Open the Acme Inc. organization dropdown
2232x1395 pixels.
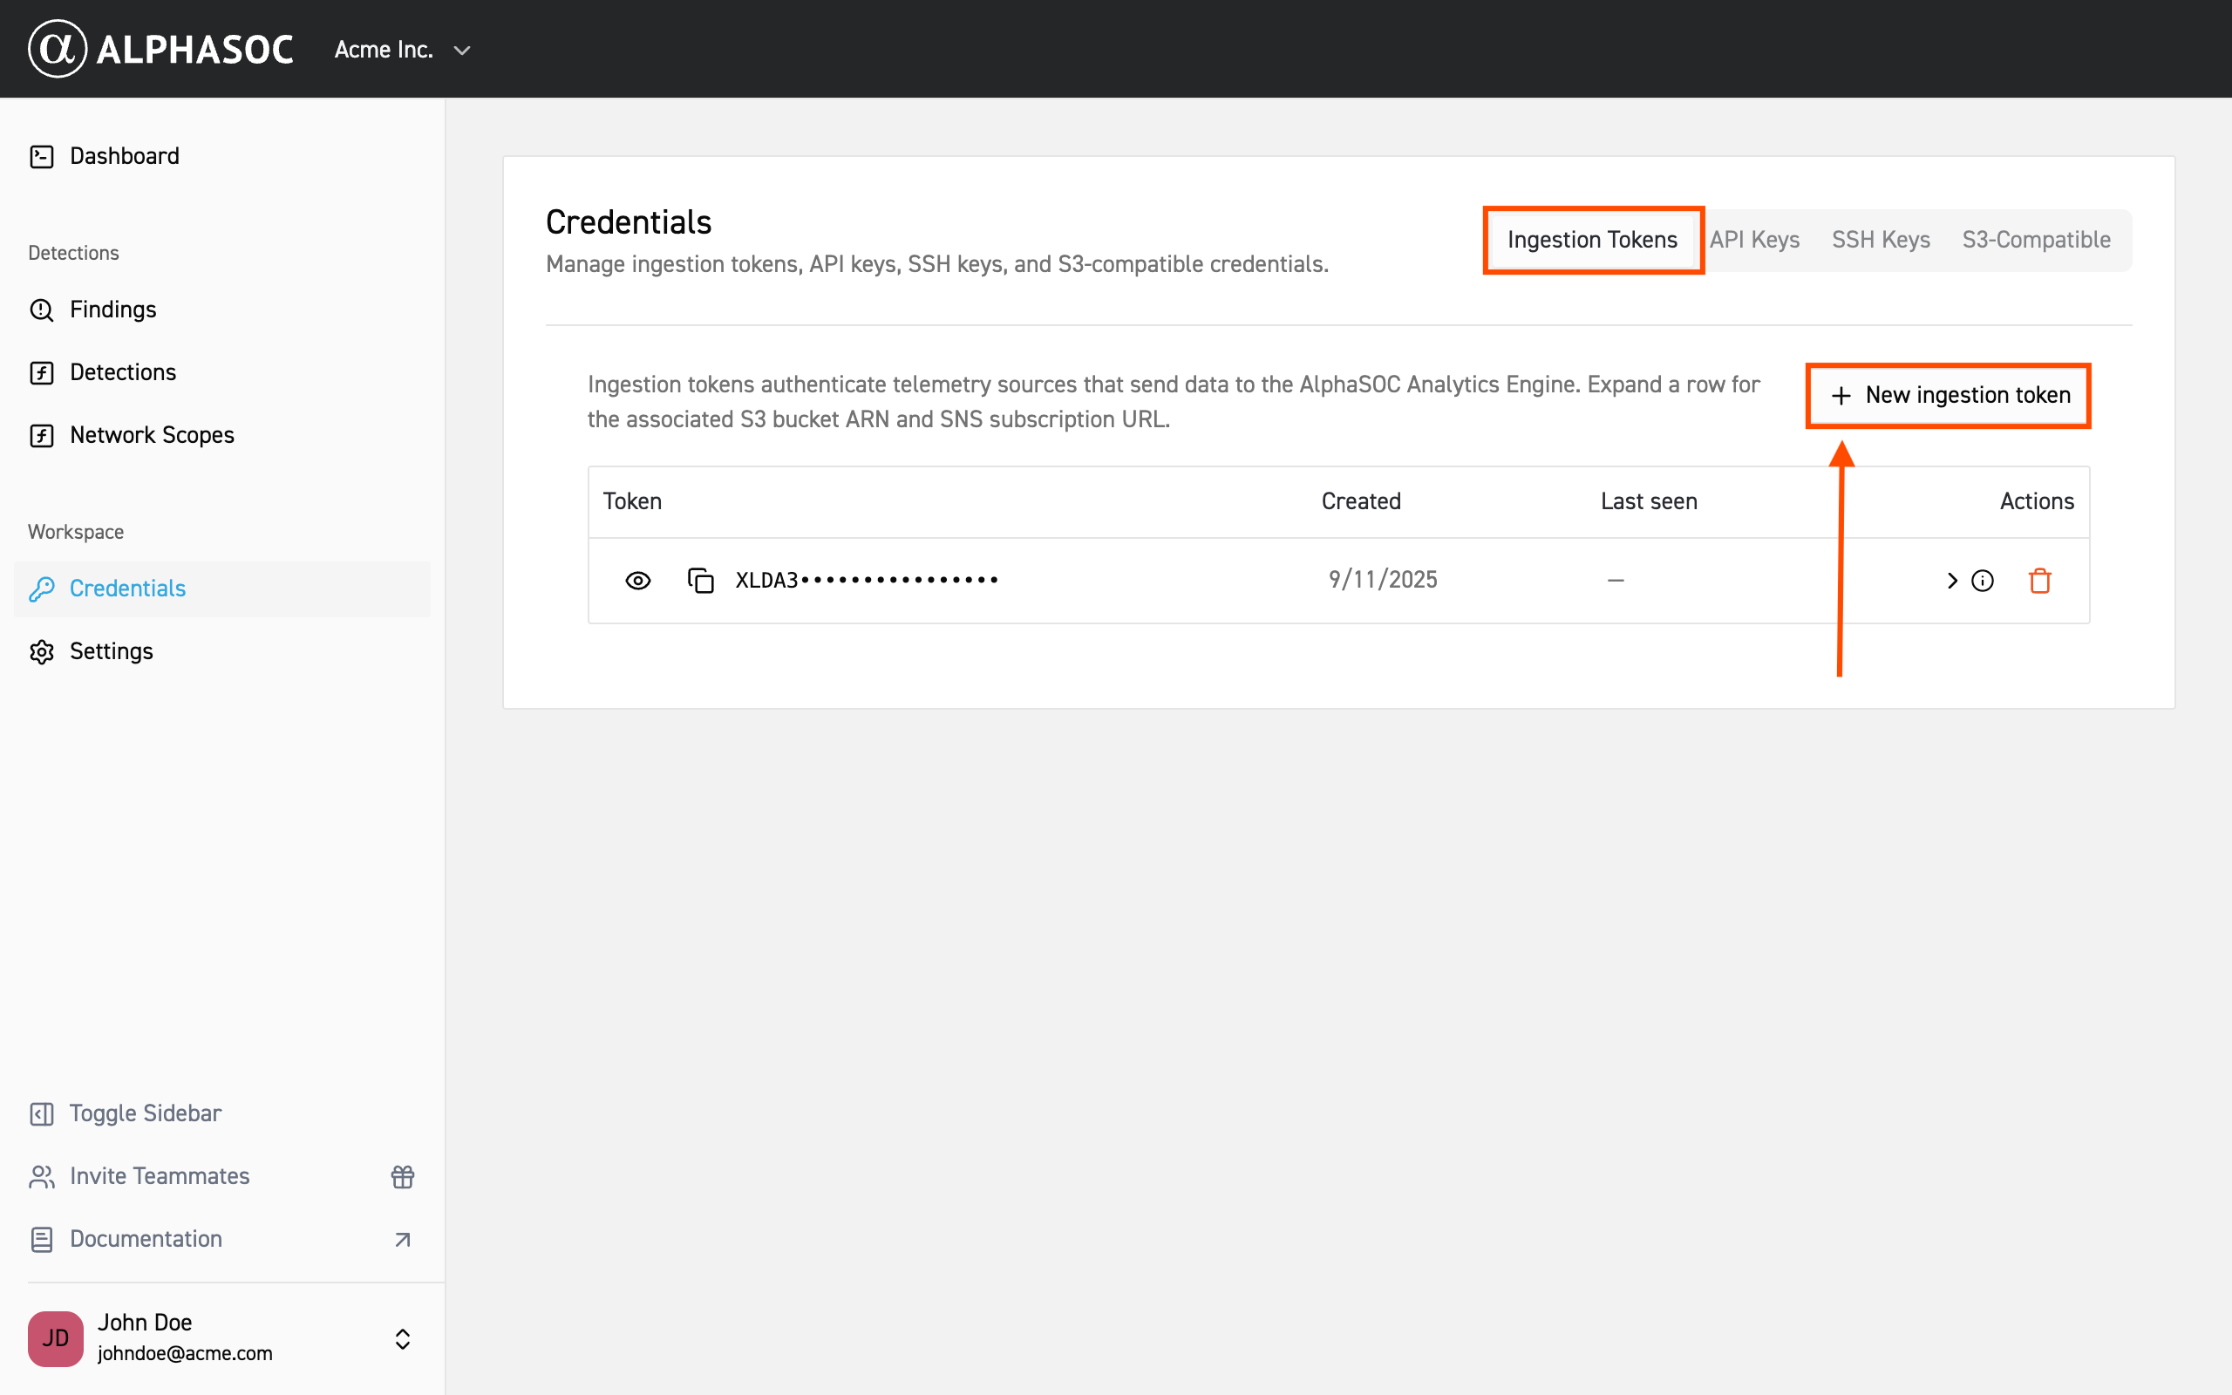point(403,50)
